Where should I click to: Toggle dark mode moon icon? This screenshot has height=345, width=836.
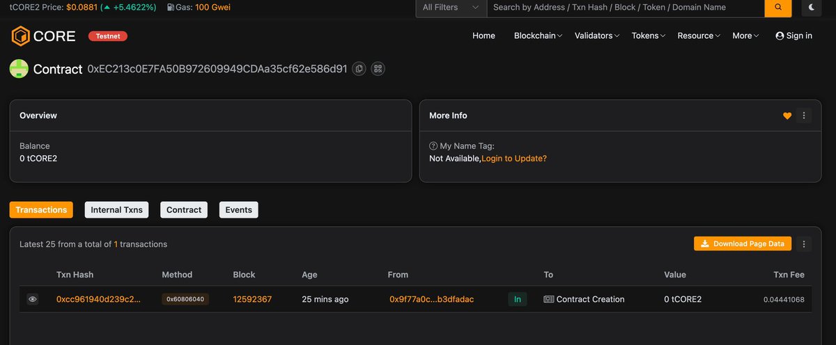point(812,8)
